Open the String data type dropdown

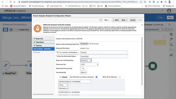64,85
